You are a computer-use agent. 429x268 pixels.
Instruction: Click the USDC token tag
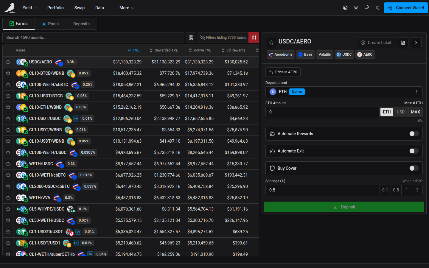pyautogui.click(x=344, y=54)
